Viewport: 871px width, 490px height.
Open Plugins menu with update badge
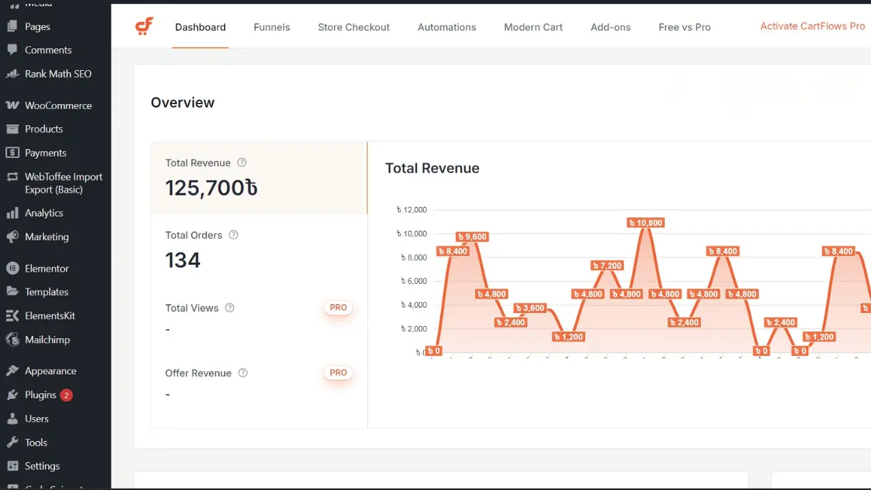(41, 395)
